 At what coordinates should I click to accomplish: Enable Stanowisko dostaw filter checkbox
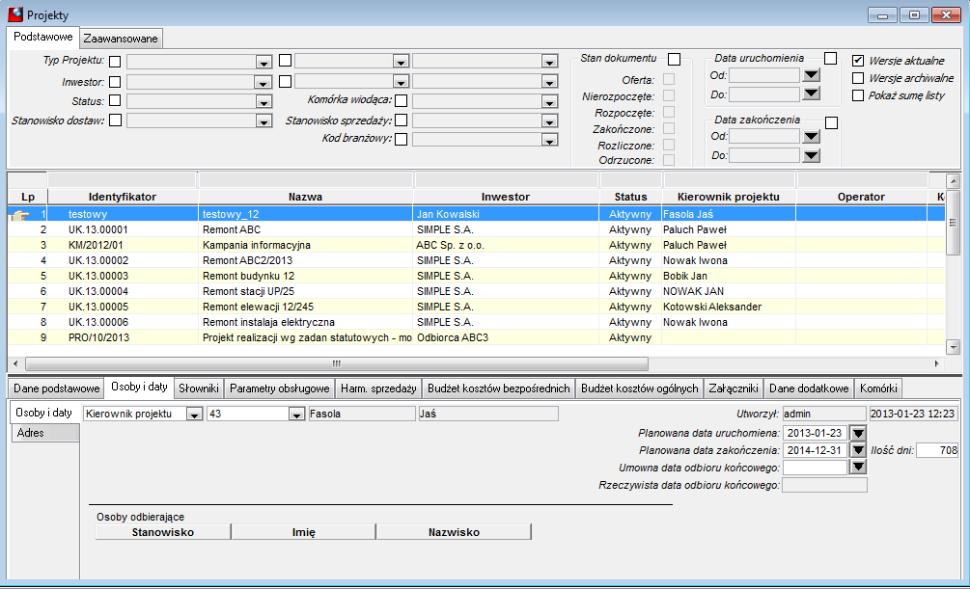tap(115, 120)
